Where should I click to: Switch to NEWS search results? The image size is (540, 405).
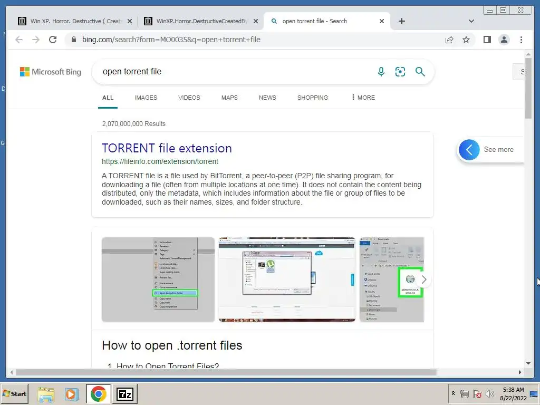(x=267, y=98)
